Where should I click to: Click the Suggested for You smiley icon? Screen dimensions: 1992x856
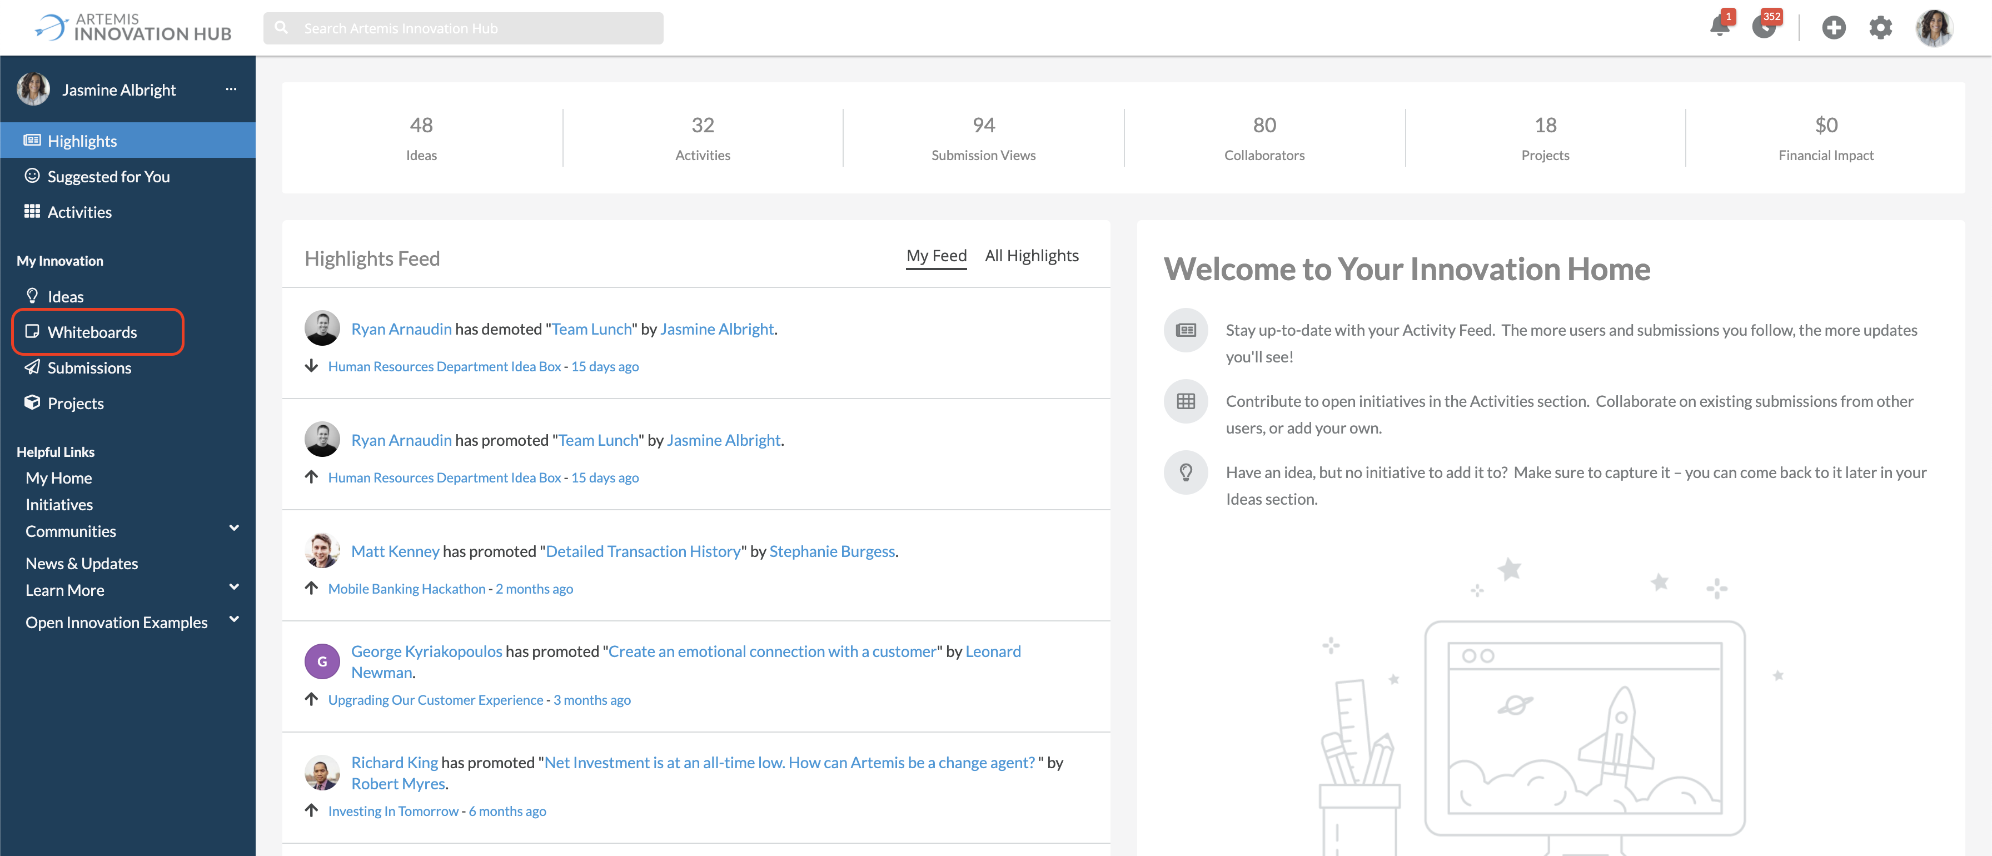coord(32,176)
